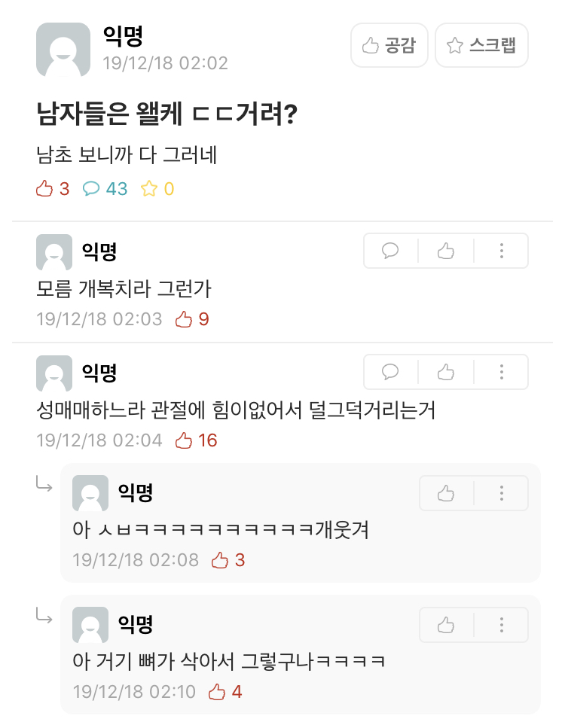Reply to the 02:03 comment

click(390, 251)
